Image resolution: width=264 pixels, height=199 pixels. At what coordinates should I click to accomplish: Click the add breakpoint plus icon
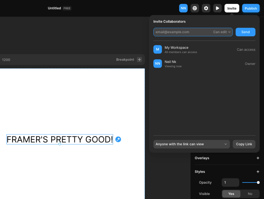139,59
